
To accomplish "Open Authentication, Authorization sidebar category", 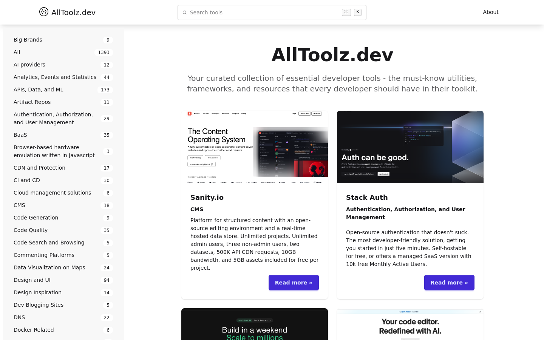I will coord(63,118).
